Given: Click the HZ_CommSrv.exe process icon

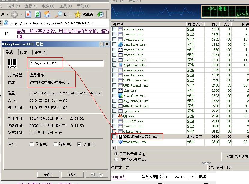Looking at the screenshot, I should (x=120, y=101).
